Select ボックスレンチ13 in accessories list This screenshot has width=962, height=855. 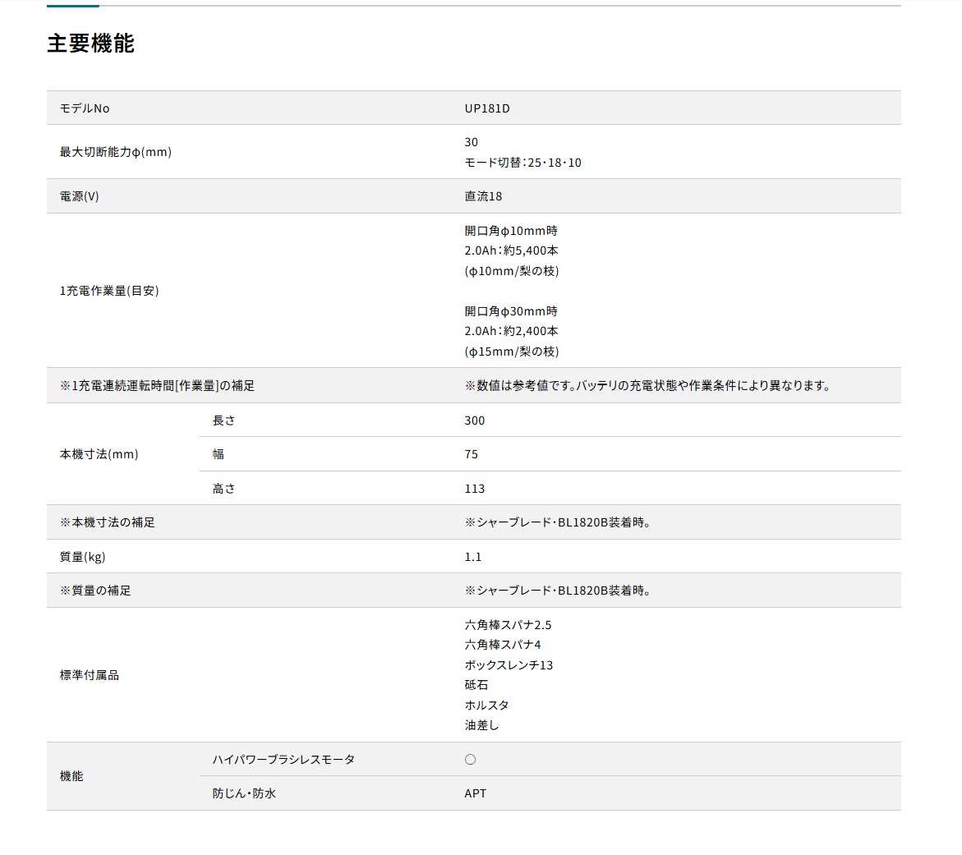(509, 665)
